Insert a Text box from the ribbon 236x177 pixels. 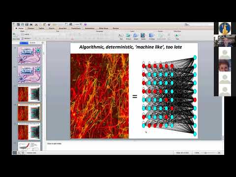(x=121, y=36)
